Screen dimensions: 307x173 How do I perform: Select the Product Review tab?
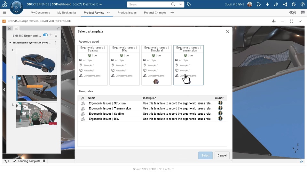[x=94, y=12]
